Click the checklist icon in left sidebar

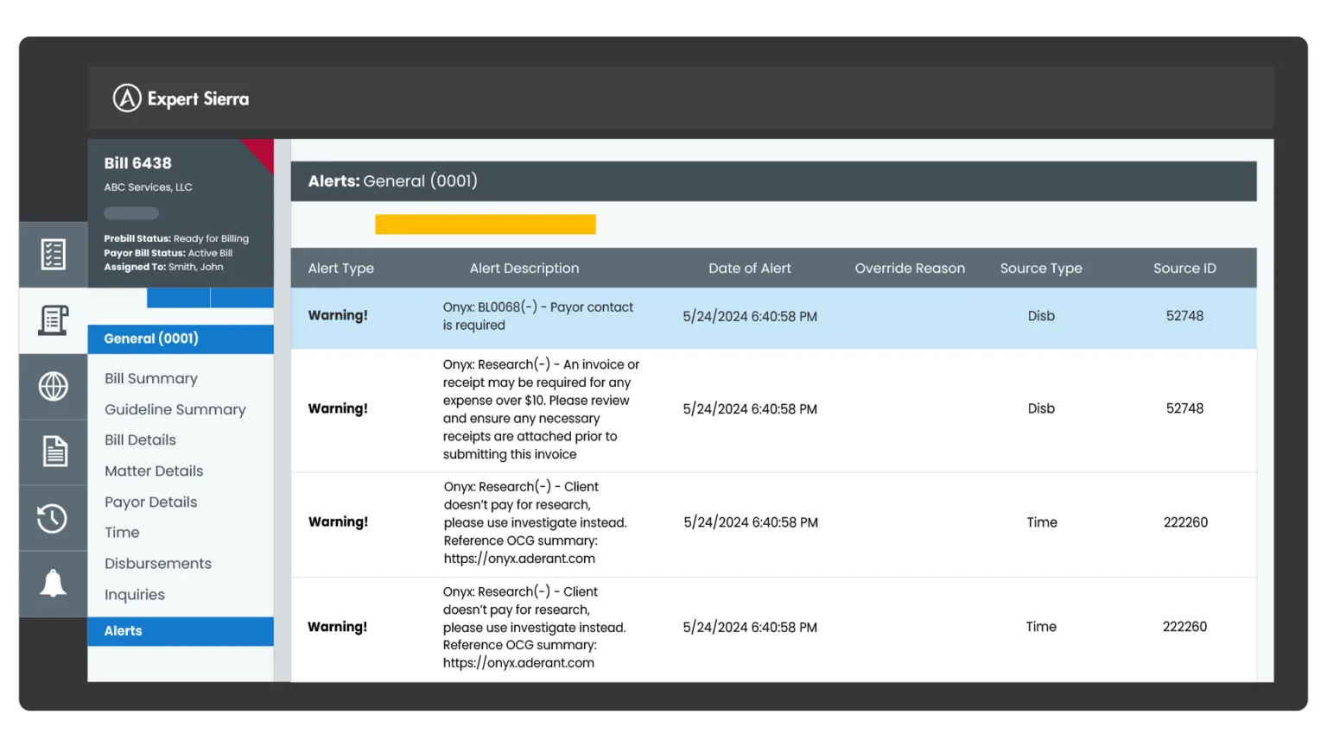53,255
